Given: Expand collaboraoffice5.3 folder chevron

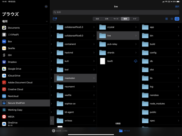Looking at the screenshot, I should tap(94, 27).
